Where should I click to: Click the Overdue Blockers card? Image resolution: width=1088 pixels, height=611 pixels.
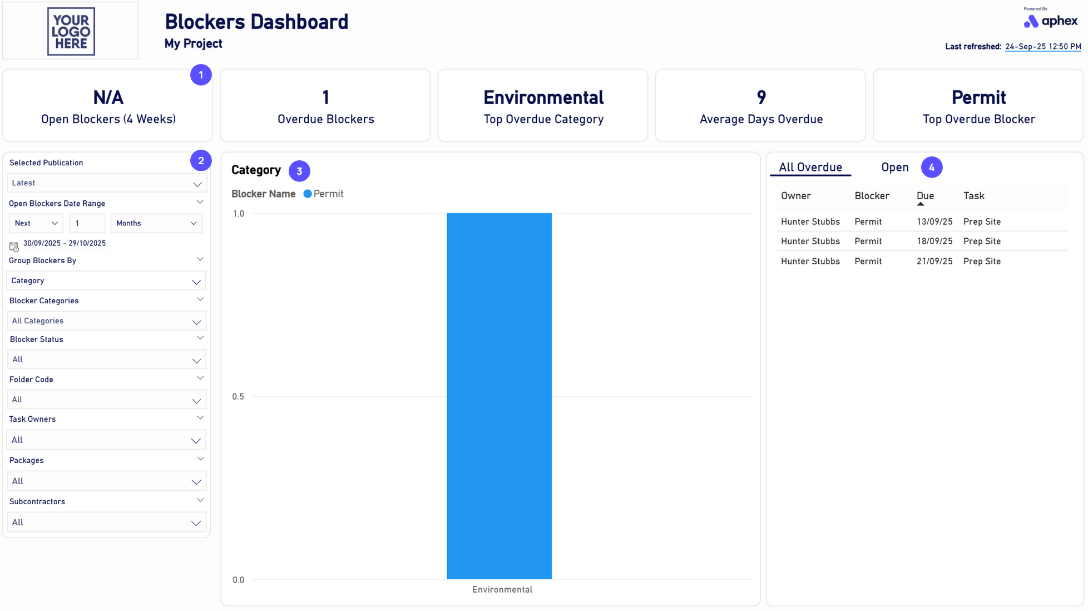325,106
